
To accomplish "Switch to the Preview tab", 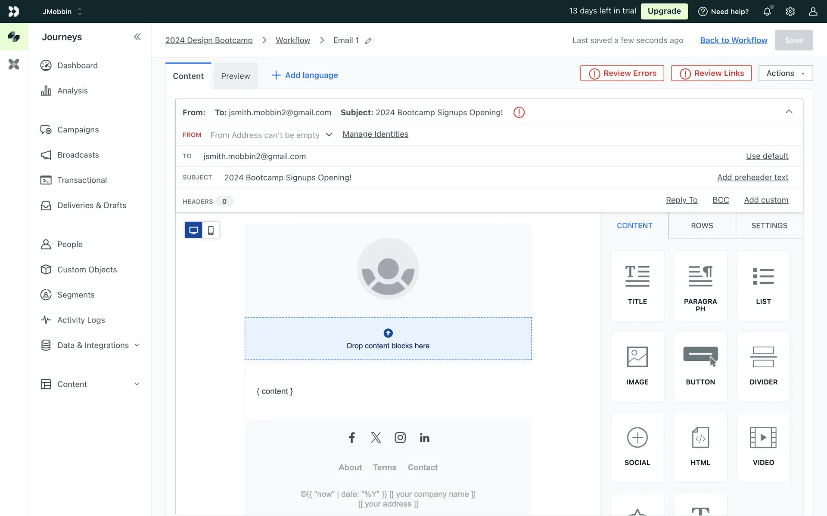I will click(x=235, y=76).
